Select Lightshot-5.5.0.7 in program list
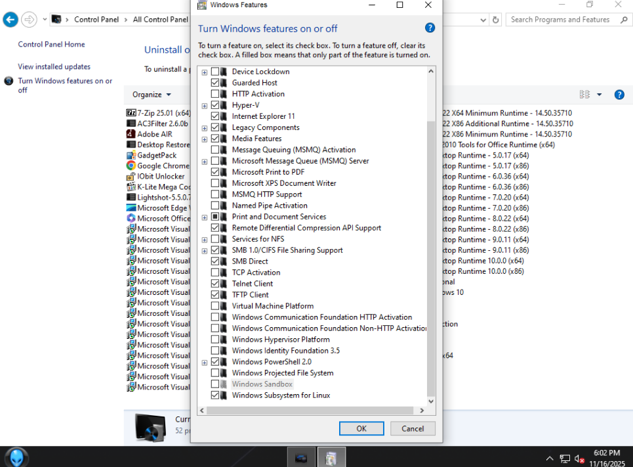Viewport: 633px width, 467px height. click(158, 197)
